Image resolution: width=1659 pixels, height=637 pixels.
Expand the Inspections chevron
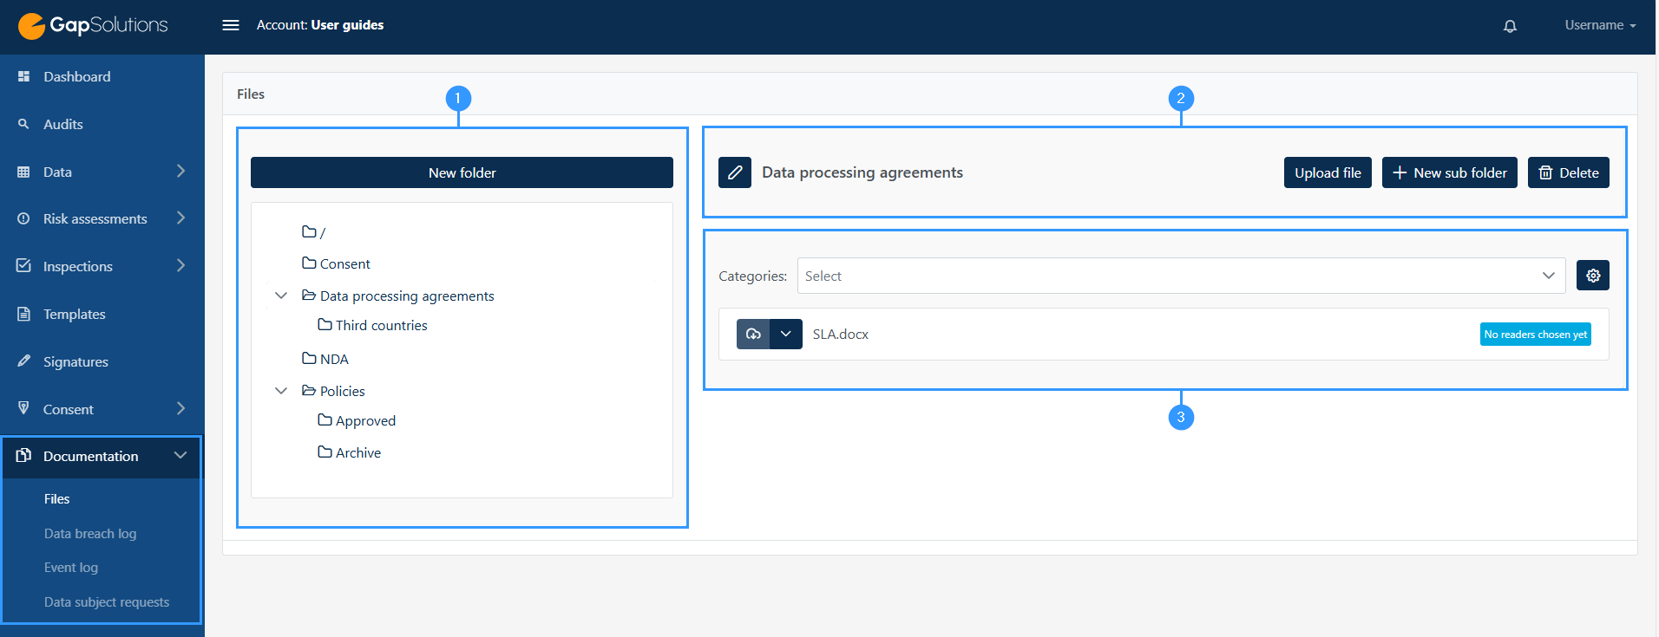click(180, 265)
